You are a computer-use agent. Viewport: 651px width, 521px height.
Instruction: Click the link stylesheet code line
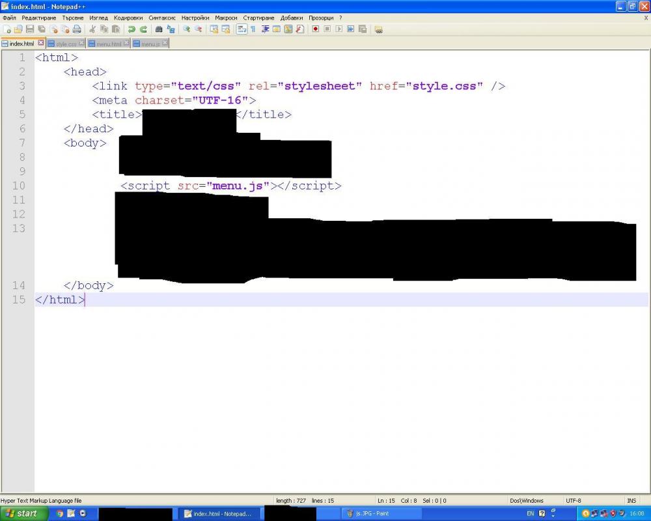[x=299, y=86]
